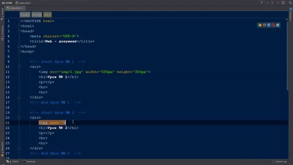Click the Run play button in toolbar
This screenshot has height=165, width=293.
(x=267, y=3)
